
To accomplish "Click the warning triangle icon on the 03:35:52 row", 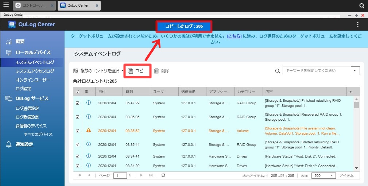I will coord(89,130).
